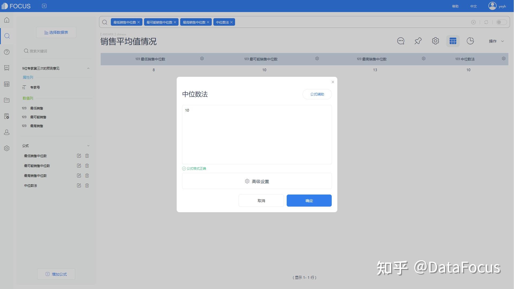Switch to table view
The width and height of the screenshot is (514, 289).
(x=453, y=41)
